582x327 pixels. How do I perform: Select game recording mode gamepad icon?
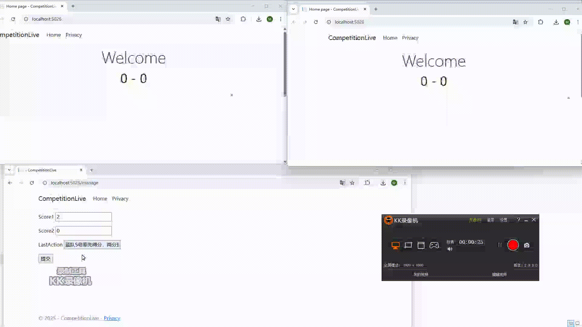pos(434,245)
